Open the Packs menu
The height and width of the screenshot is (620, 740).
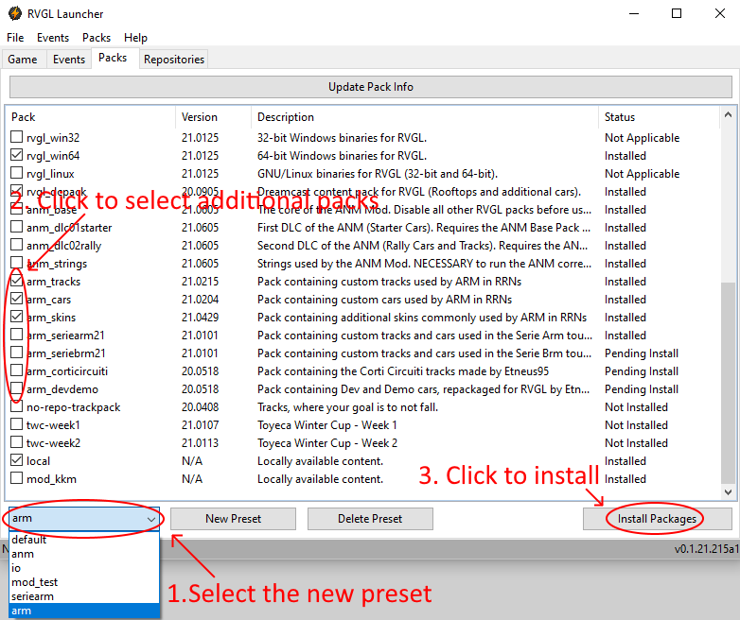coord(97,38)
